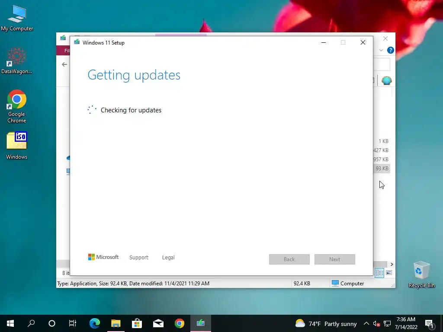Open the clock showing 7:36 AM
This screenshot has height=332, width=443.
[x=406, y=323]
